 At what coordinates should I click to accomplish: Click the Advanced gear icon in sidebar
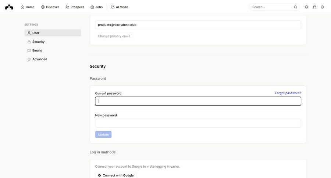[29, 59]
